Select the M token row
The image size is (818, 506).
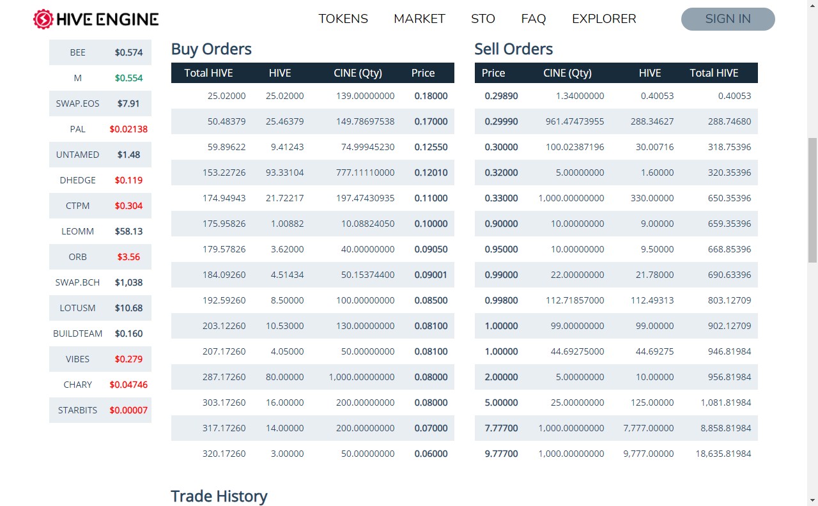pos(100,78)
